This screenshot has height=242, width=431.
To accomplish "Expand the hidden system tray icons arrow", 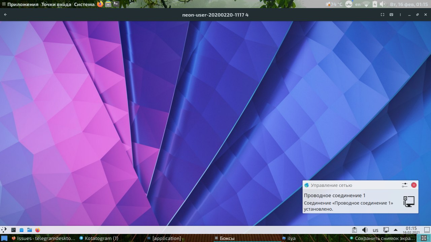I will coord(396,230).
